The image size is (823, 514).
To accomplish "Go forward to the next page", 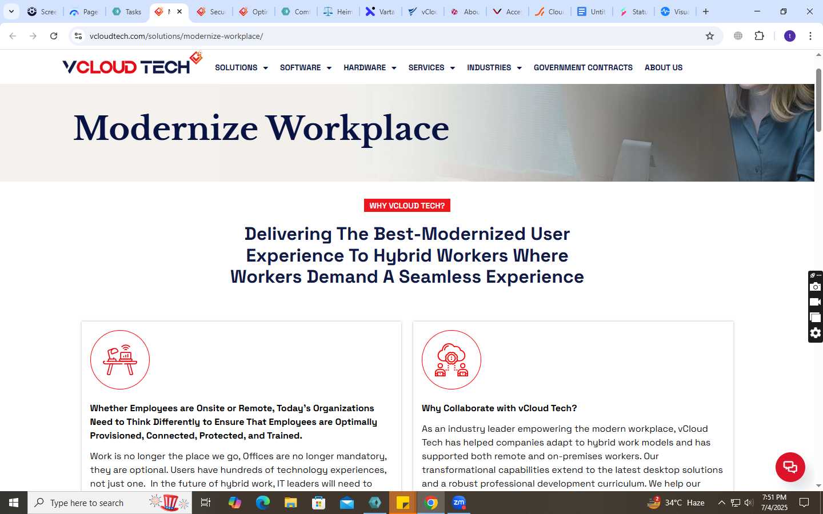I will (33, 36).
